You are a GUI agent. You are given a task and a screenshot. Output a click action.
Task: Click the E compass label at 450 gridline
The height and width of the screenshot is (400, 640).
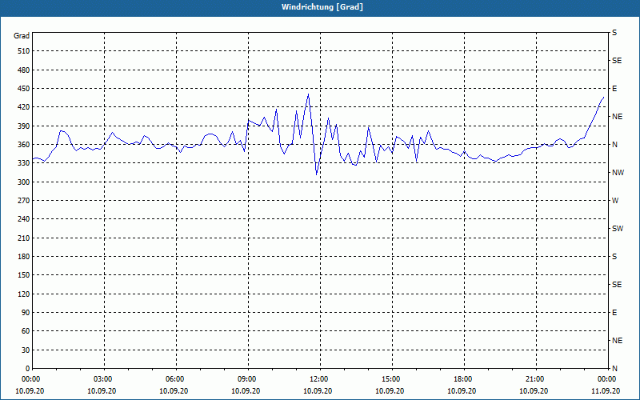(x=614, y=89)
